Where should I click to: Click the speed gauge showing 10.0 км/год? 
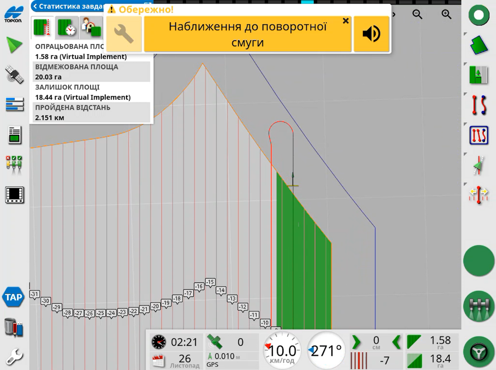282,351
